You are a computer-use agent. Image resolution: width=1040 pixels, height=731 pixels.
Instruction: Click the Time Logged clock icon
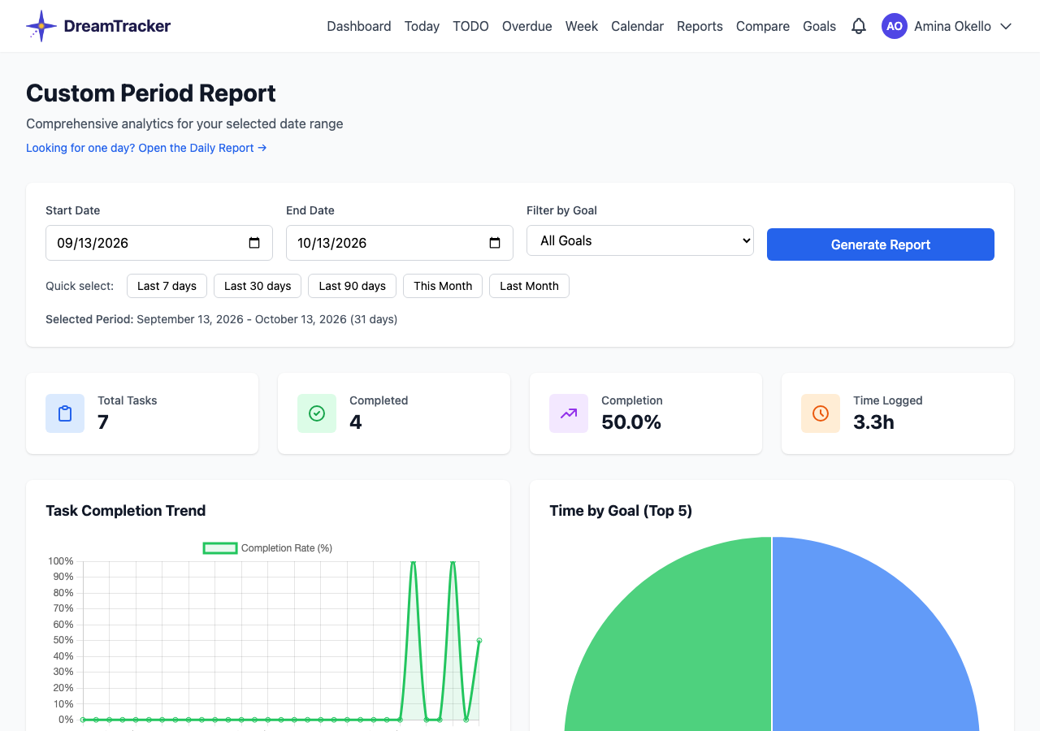click(x=821, y=413)
